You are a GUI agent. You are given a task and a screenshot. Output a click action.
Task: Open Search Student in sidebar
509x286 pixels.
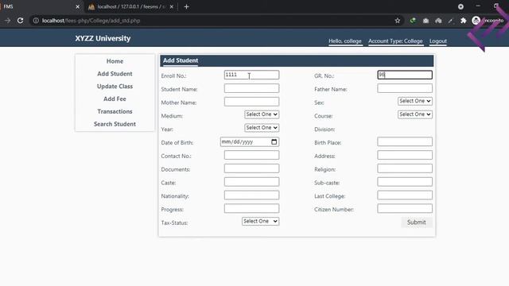[115, 124]
